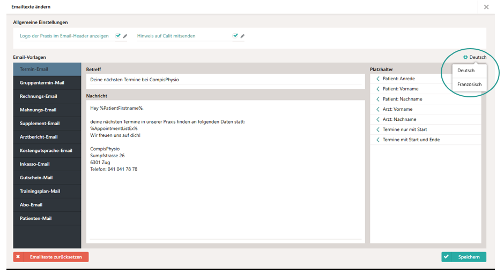Click into the Nachricht message text area
The width and height of the screenshot is (504, 276).
[225, 172]
